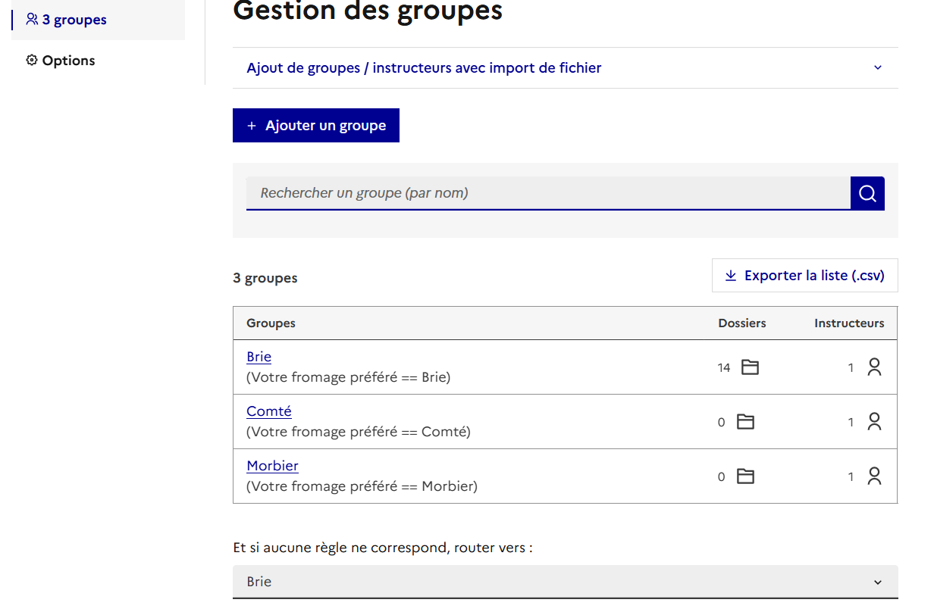Focus the 'Rechercher un groupe' search field
The image size is (934, 612).
coord(547,193)
